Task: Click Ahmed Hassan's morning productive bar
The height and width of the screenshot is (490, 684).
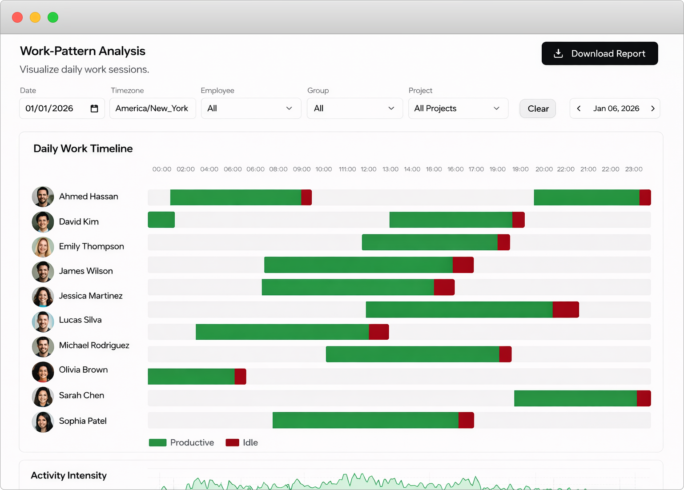Action: (236, 197)
